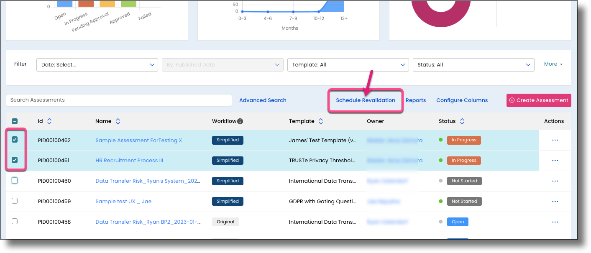This screenshot has height=253, width=591.
Task: Open actions menu for PID00100462
Action: [555, 140]
